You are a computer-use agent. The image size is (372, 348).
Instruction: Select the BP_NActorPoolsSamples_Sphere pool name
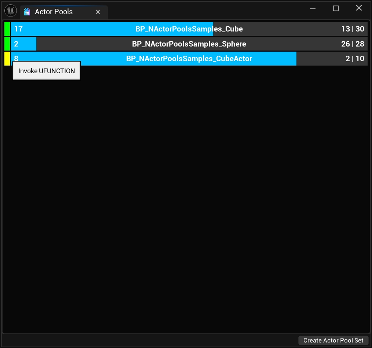point(189,44)
